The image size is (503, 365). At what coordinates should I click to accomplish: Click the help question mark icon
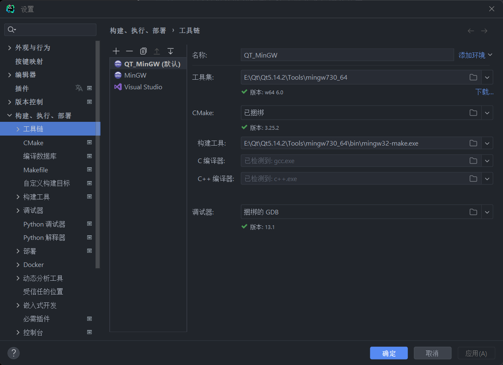tap(13, 353)
